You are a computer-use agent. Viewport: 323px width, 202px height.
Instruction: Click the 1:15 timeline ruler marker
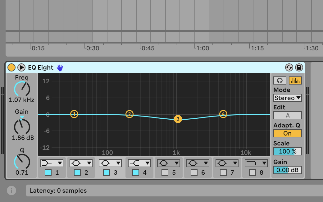[x=257, y=48]
